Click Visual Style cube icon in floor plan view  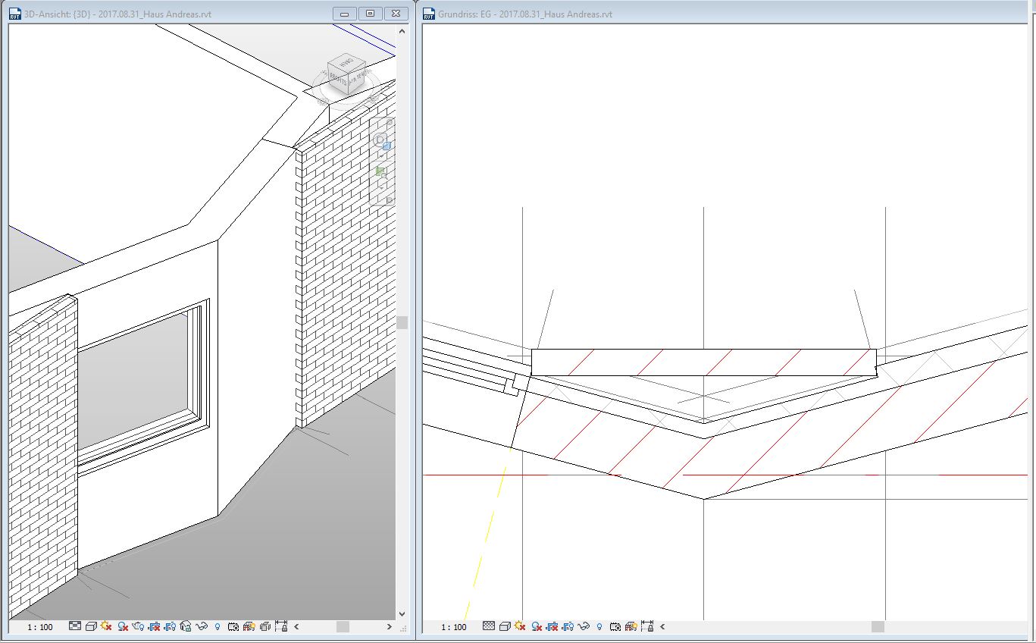(x=505, y=626)
